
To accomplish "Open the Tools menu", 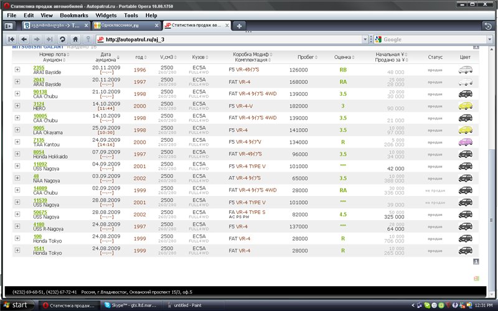I will [x=131, y=15].
